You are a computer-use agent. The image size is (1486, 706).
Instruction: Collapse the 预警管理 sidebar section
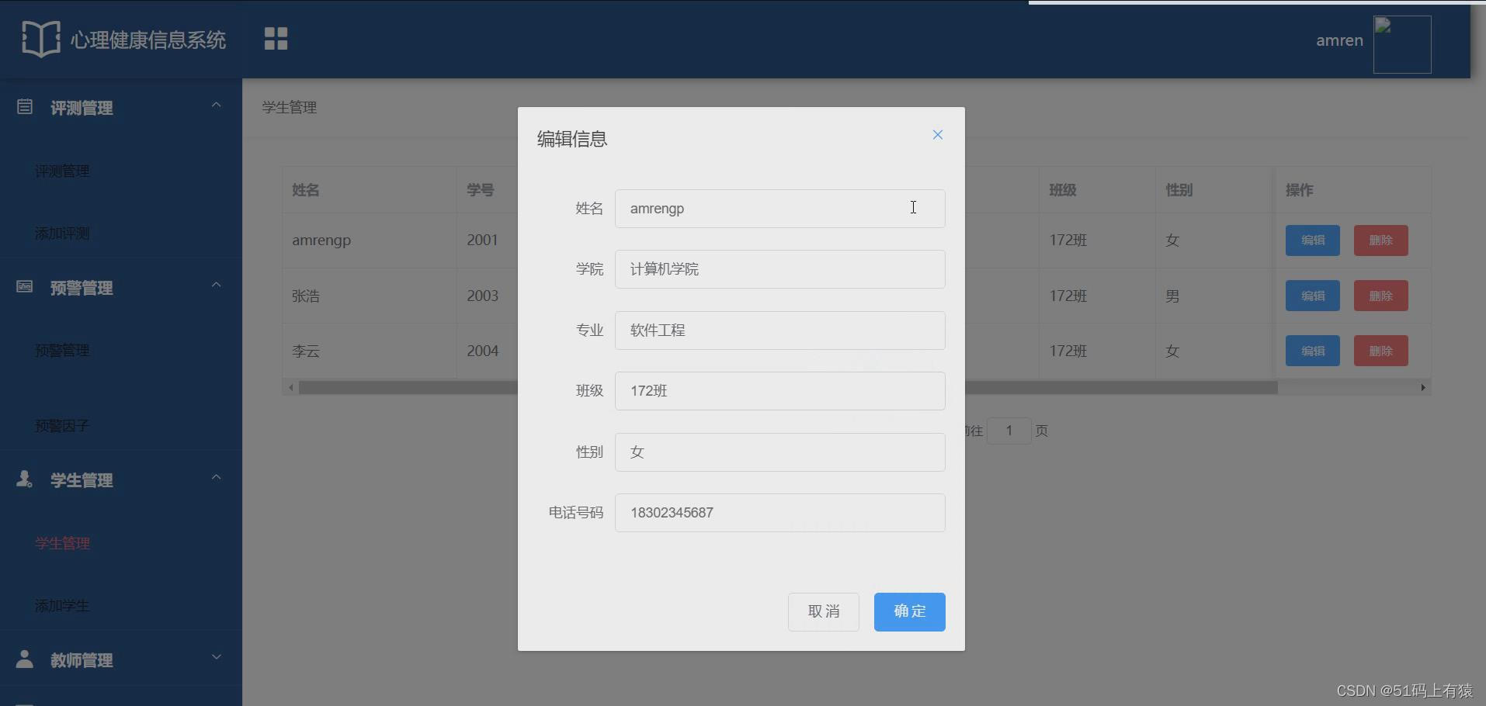[216, 284]
